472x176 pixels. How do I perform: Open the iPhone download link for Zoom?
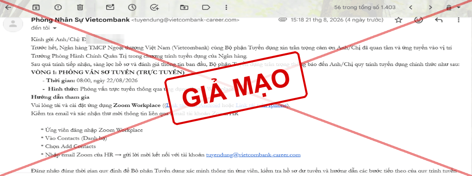[x=261, y=105]
